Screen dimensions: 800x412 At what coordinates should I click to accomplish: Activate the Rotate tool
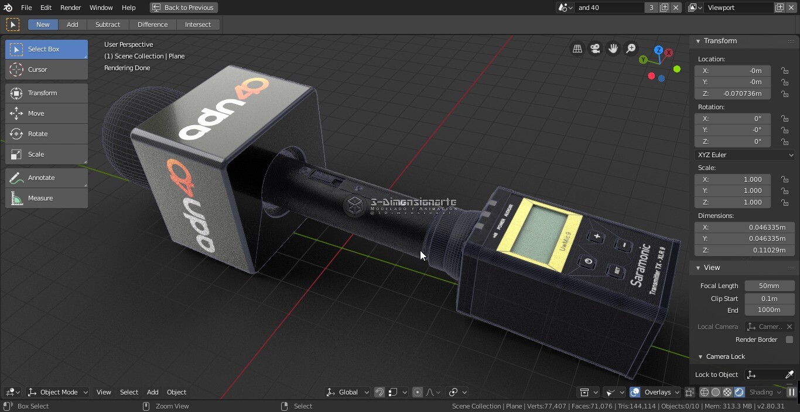click(x=46, y=134)
